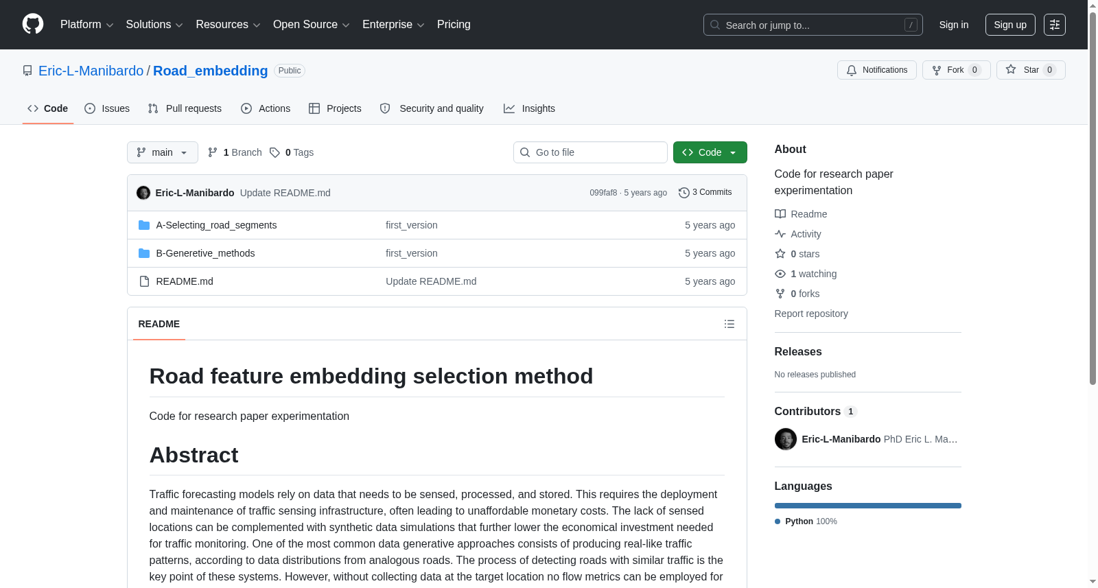The width and height of the screenshot is (1098, 588).
Task: Click the stars icon in About sidebar
Action: 780,254
